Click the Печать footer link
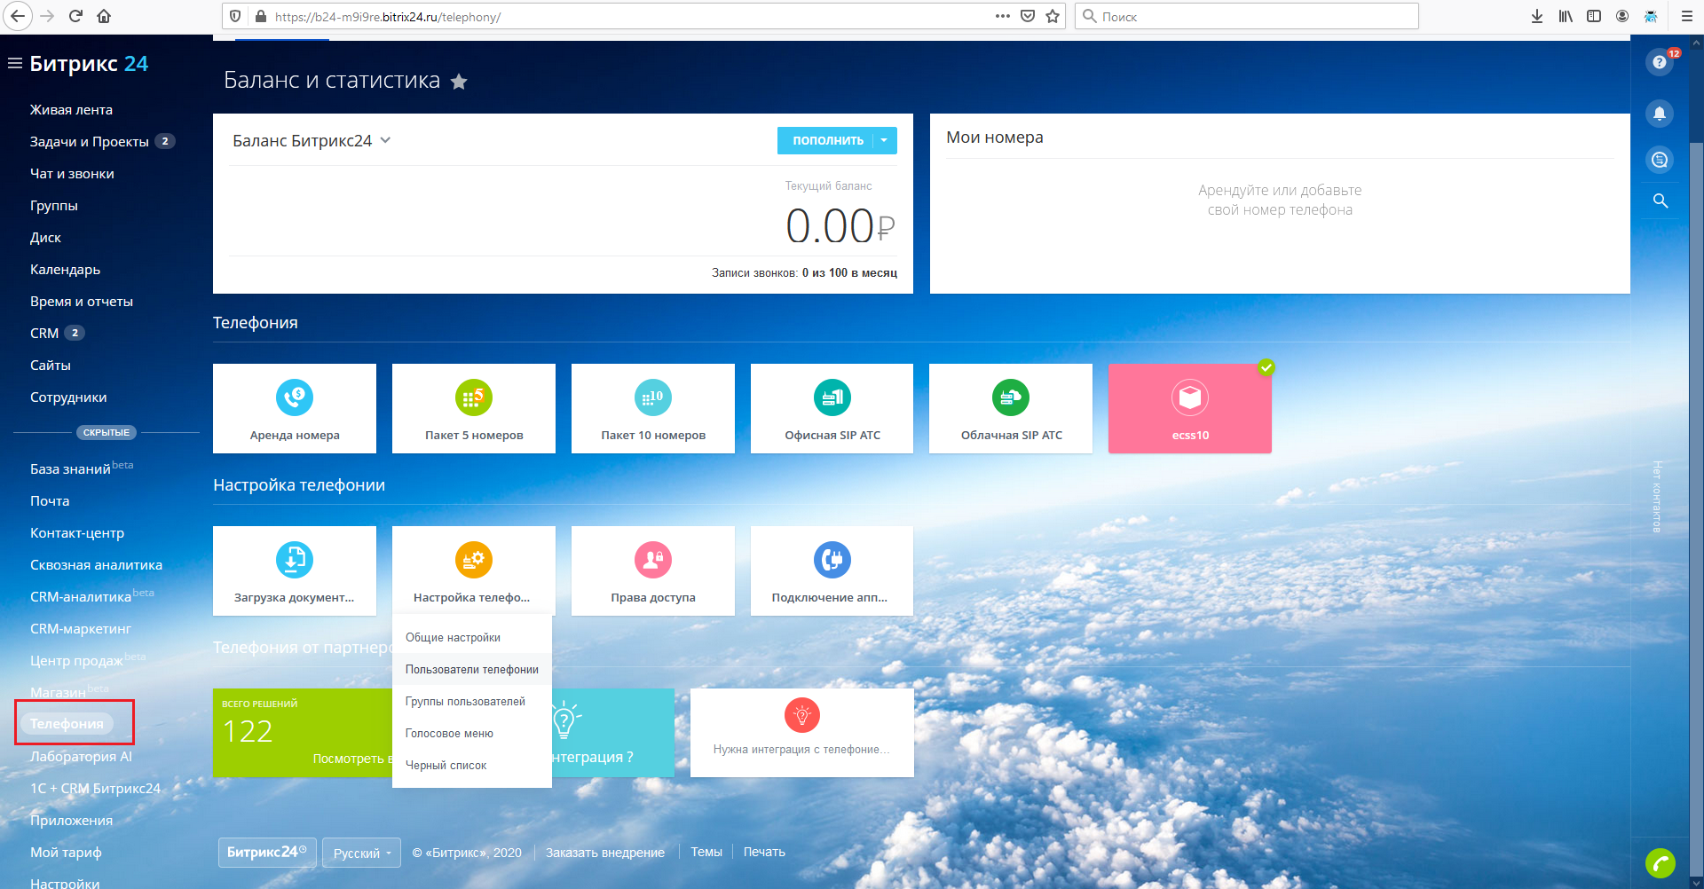This screenshot has height=889, width=1704. pyautogui.click(x=764, y=852)
